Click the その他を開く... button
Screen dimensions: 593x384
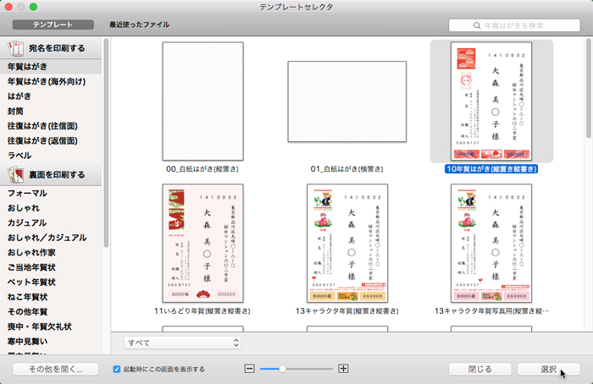tap(56, 369)
